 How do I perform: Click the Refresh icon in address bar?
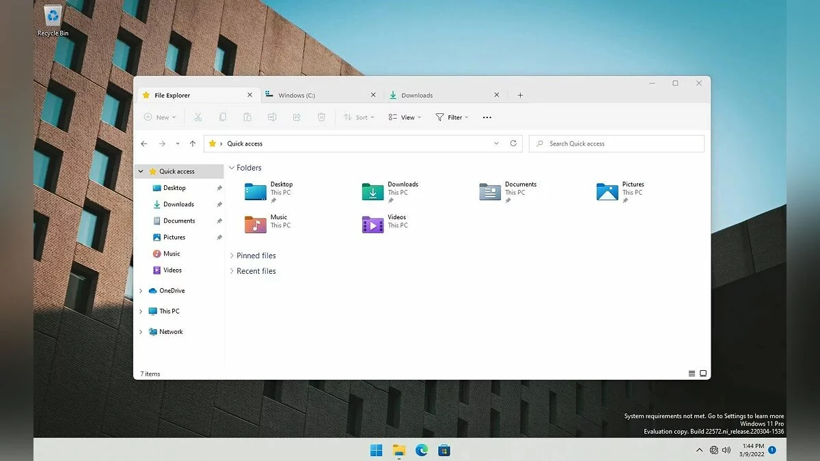point(513,143)
